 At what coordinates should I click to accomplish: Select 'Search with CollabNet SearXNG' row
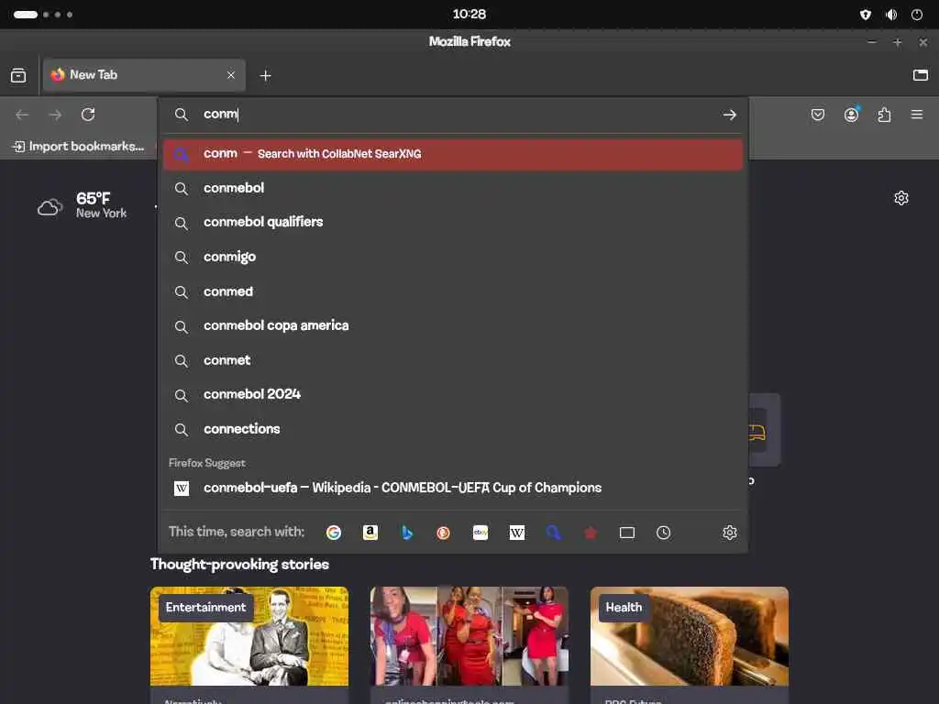pyautogui.click(x=453, y=154)
